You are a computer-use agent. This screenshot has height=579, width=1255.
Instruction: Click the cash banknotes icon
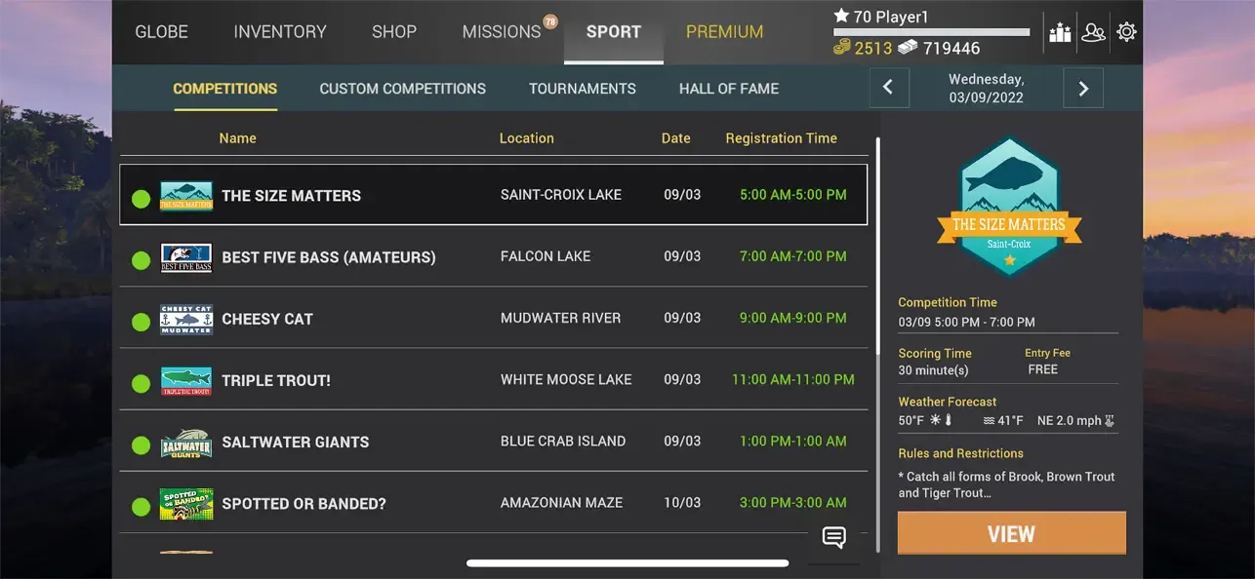(908, 48)
